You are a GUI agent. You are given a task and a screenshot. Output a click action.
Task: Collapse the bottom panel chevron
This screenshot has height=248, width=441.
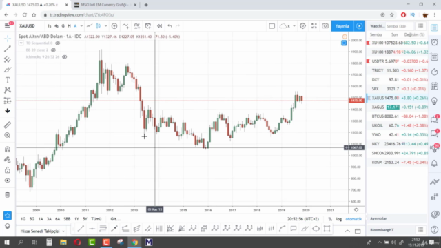[x=347, y=231]
